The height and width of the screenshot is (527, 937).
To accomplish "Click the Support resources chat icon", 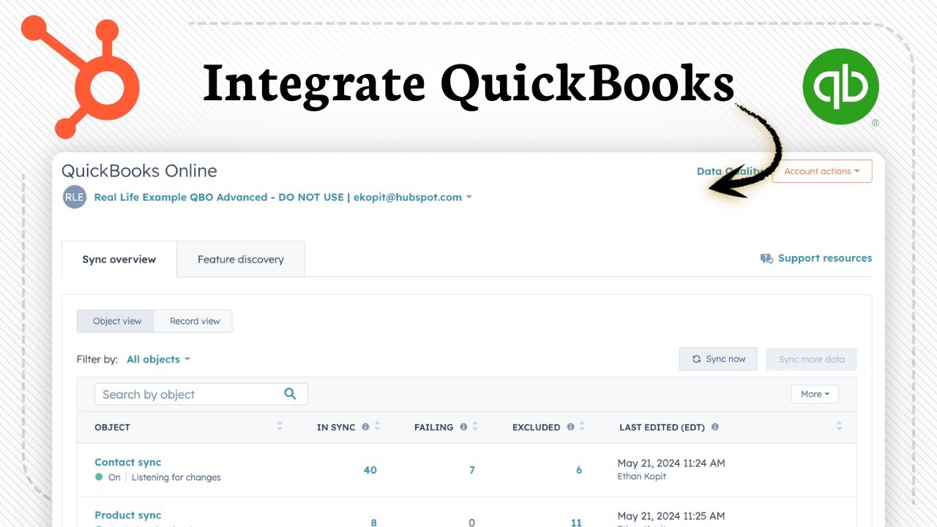I will 766,258.
